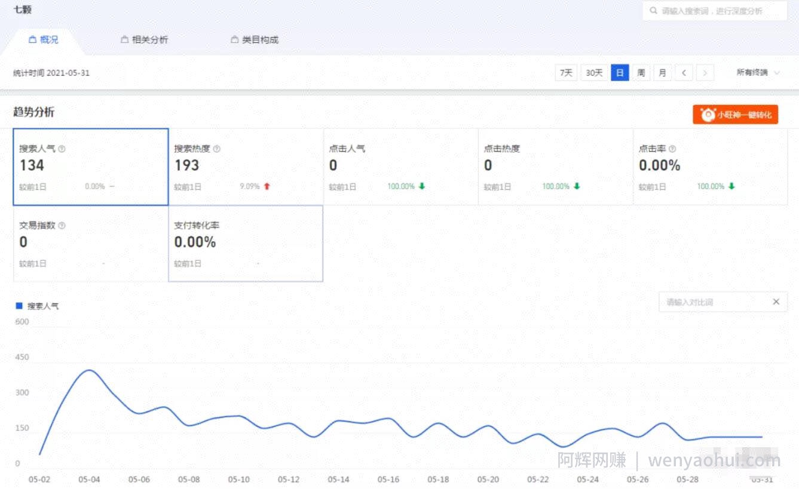Click help icon next to 交易指数
Viewport: 799px width, 489px height.
[62, 226]
